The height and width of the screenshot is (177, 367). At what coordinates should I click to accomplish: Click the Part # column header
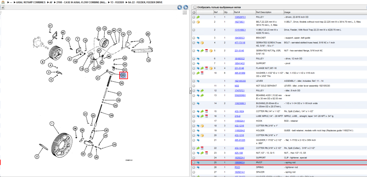tap(237, 12)
